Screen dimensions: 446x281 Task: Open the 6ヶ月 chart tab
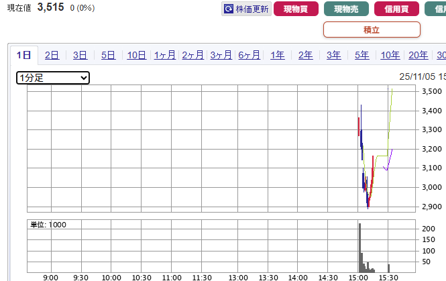[x=249, y=55]
